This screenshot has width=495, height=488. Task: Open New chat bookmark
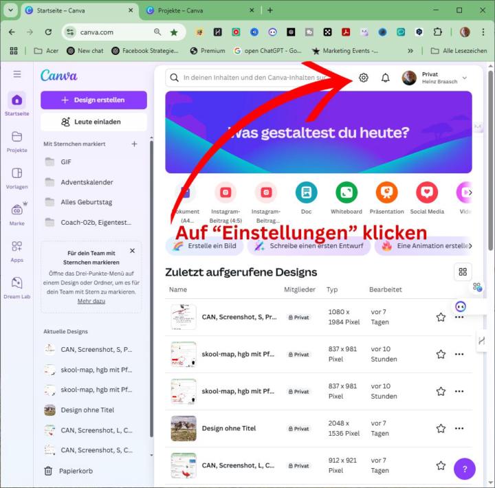(x=85, y=50)
